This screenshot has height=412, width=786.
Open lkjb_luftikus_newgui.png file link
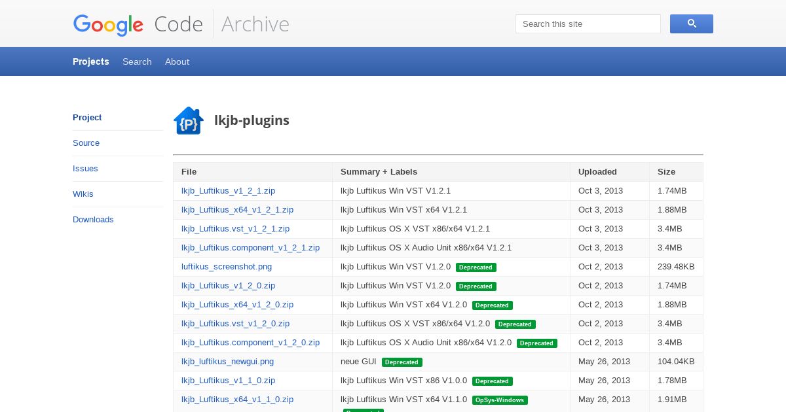coord(227,362)
